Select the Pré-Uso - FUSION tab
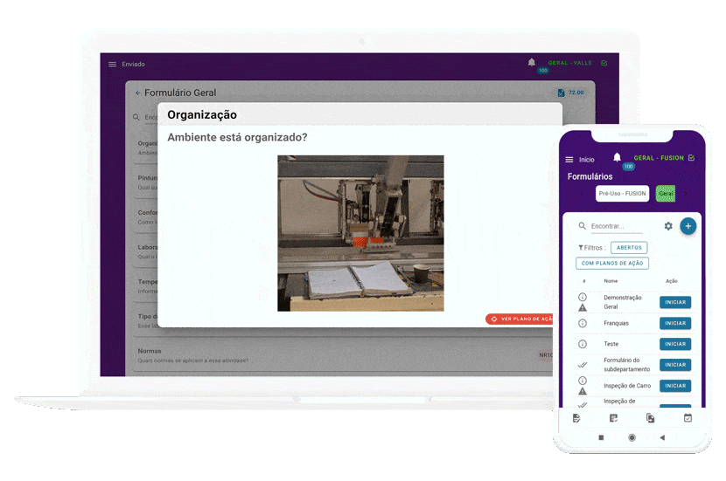 (622, 194)
